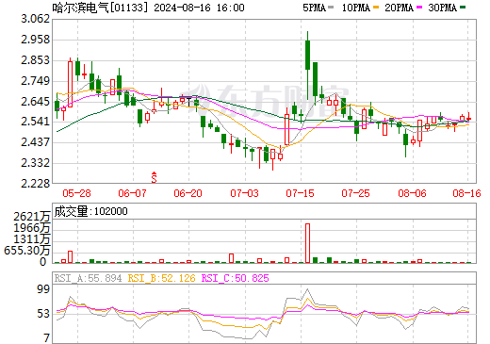
Task: Select the 20PMA legend label
Action: [399, 8]
